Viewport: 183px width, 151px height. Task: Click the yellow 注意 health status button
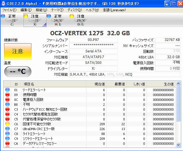18,52
